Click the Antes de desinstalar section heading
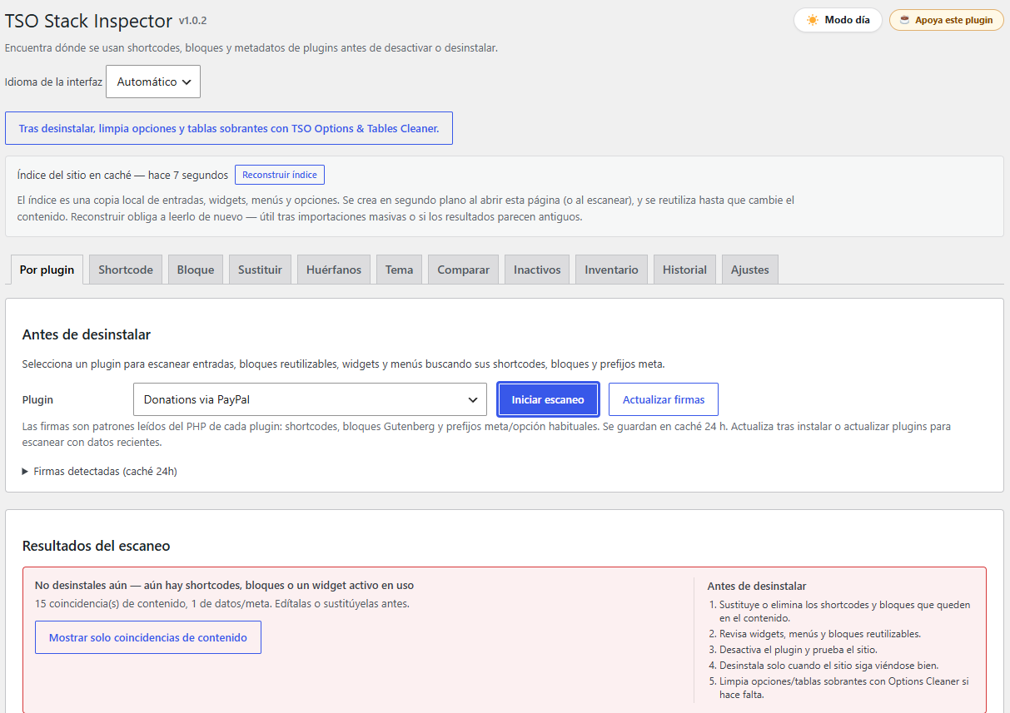Image resolution: width=1010 pixels, height=713 pixels. pos(87,334)
